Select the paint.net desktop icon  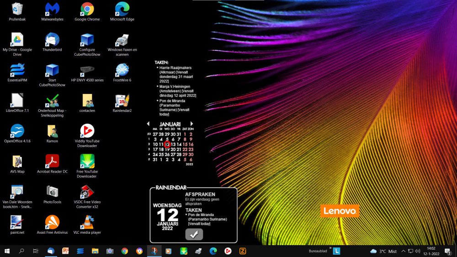point(17,223)
